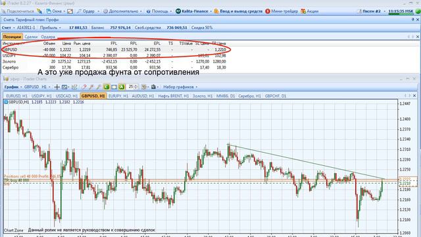Switch to the EURUSD, H1 chart tab
Viewport: 421px width, 237px height.
click(16, 96)
